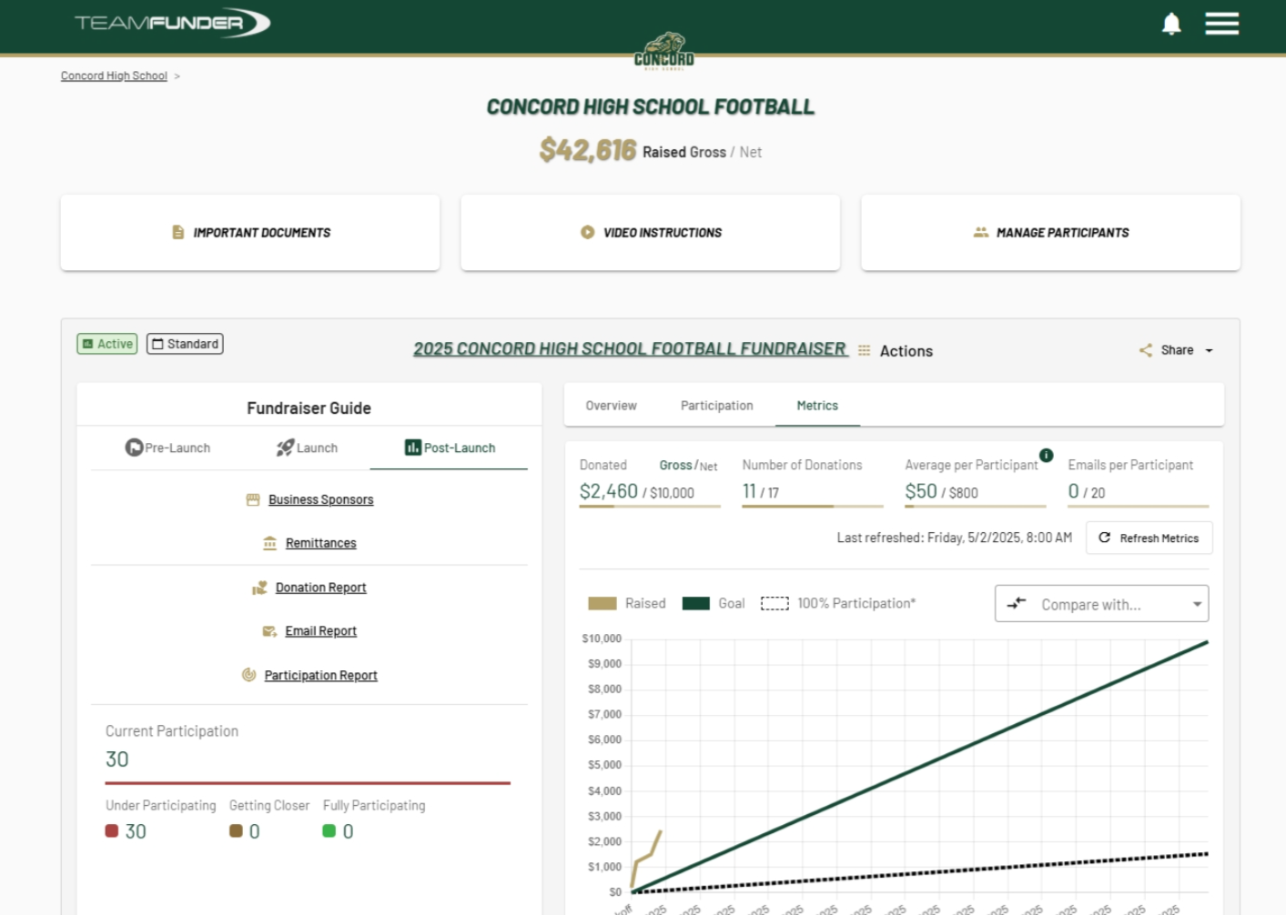Screen dimensions: 1286x915
Task: Open the Concord High School breadcrumb link
Action: pyautogui.click(x=114, y=75)
